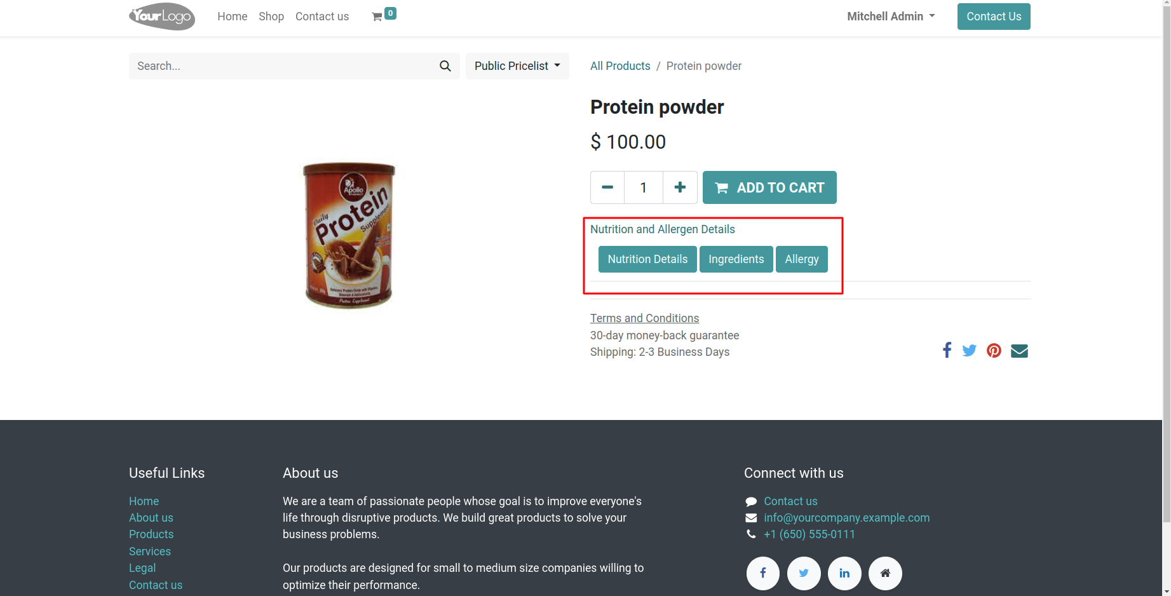Image resolution: width=1171 pixels, height=596 pixels.
Task: Increase quantity with plus button
Action: pyautogui.click(x=680, y=187)
